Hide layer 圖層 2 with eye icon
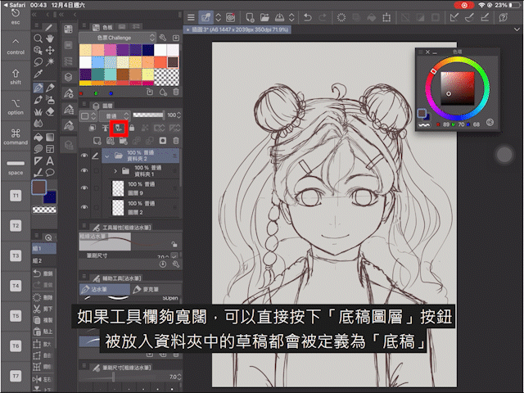Screen dimensions: 524x393 coord(84,207)
